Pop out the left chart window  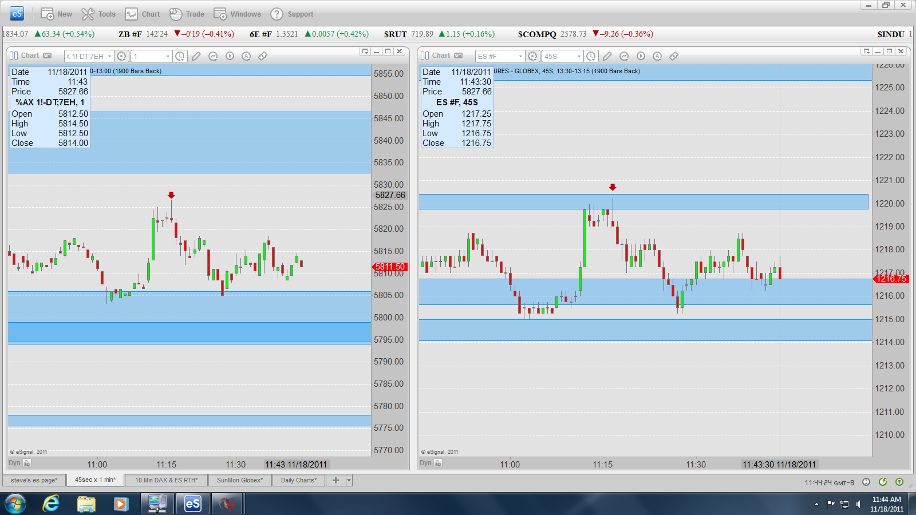click(x=365, y=51)
